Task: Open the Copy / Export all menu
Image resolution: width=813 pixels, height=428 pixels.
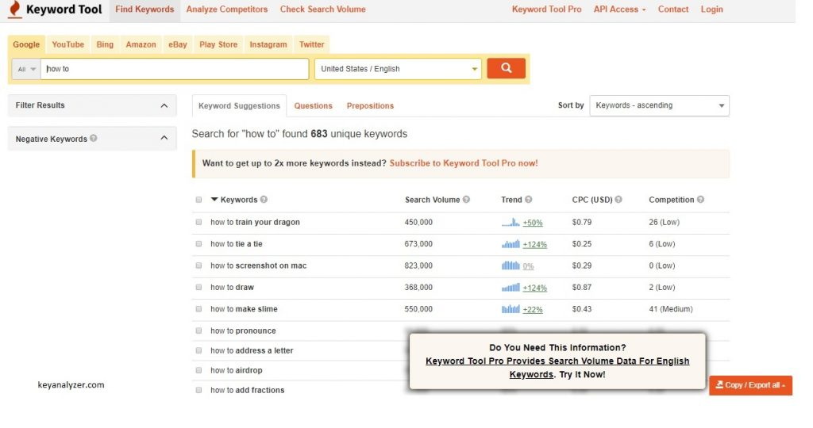Action: point(750,385)
